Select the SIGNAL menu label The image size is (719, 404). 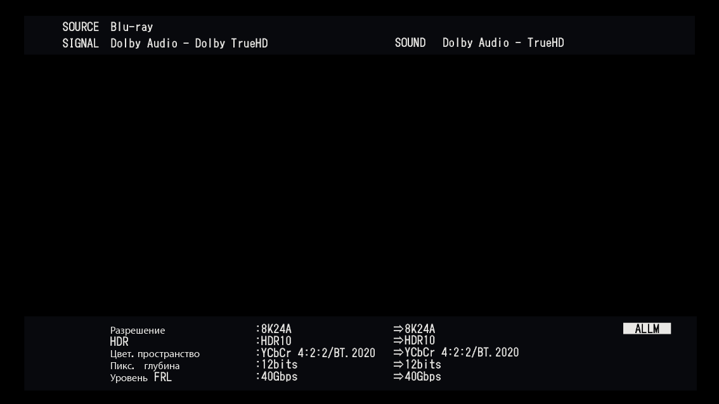pyautogui.click(x=79, y=43)
